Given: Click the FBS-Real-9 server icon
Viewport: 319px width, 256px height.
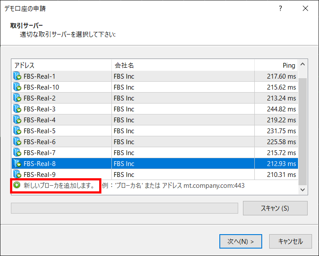Looking at the screenshot, I should (17, 174).
